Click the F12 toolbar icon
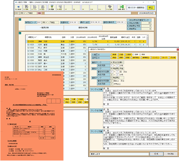The height and width of the screenshot is (161, 179). (110, 8)
